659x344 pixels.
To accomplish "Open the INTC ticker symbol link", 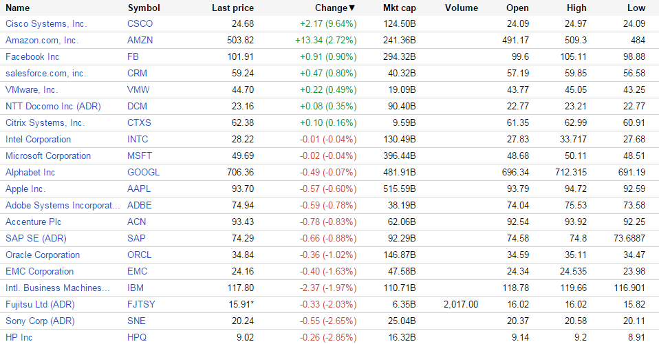I will pyautogui.click(x=138, y=140).
